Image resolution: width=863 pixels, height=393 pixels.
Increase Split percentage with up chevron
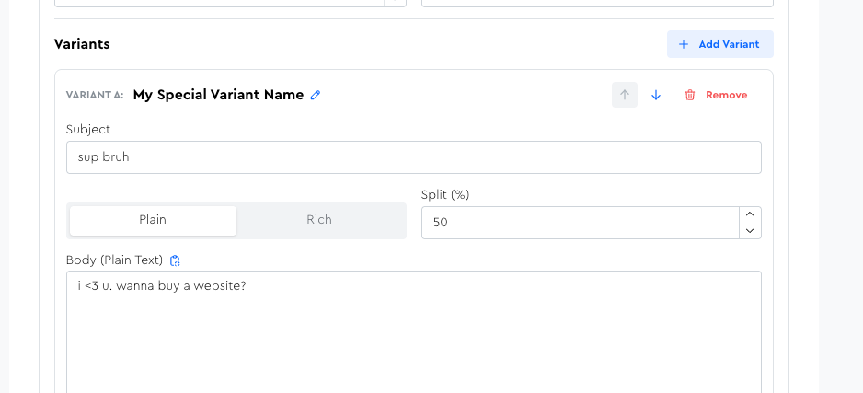tap(750, 214)
